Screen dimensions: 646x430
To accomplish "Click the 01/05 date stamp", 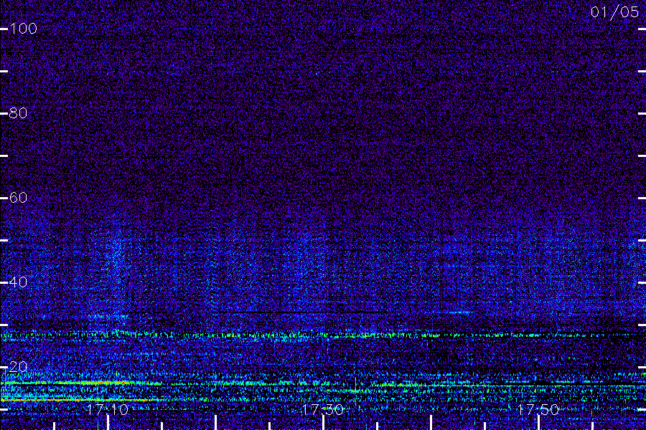I will coord(614,12).
